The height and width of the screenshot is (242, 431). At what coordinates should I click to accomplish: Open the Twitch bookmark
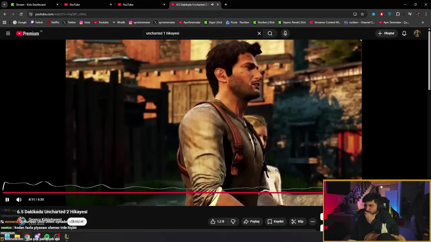pyautogui.click(x=37, y=23)
